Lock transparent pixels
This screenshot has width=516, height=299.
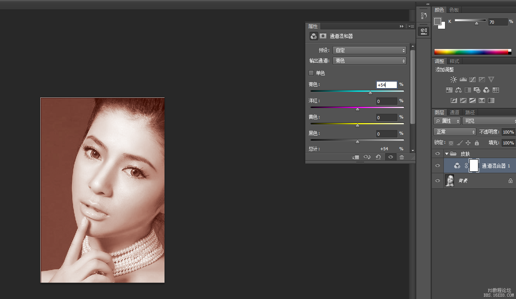(451, 143)
